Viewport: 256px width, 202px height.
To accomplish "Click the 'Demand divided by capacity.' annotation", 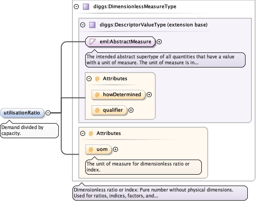I will click(30, 130).
